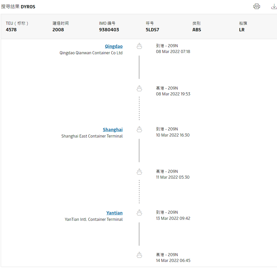Click the call sign 5LDS7
The width and height of the screenshot is (277, 268).
[152, 30]
